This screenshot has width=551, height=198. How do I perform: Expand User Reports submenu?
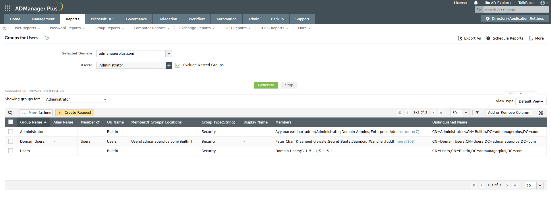(27, 28)
